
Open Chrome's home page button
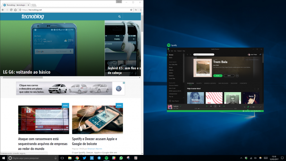pyautogui.click(x=16, y=10)
